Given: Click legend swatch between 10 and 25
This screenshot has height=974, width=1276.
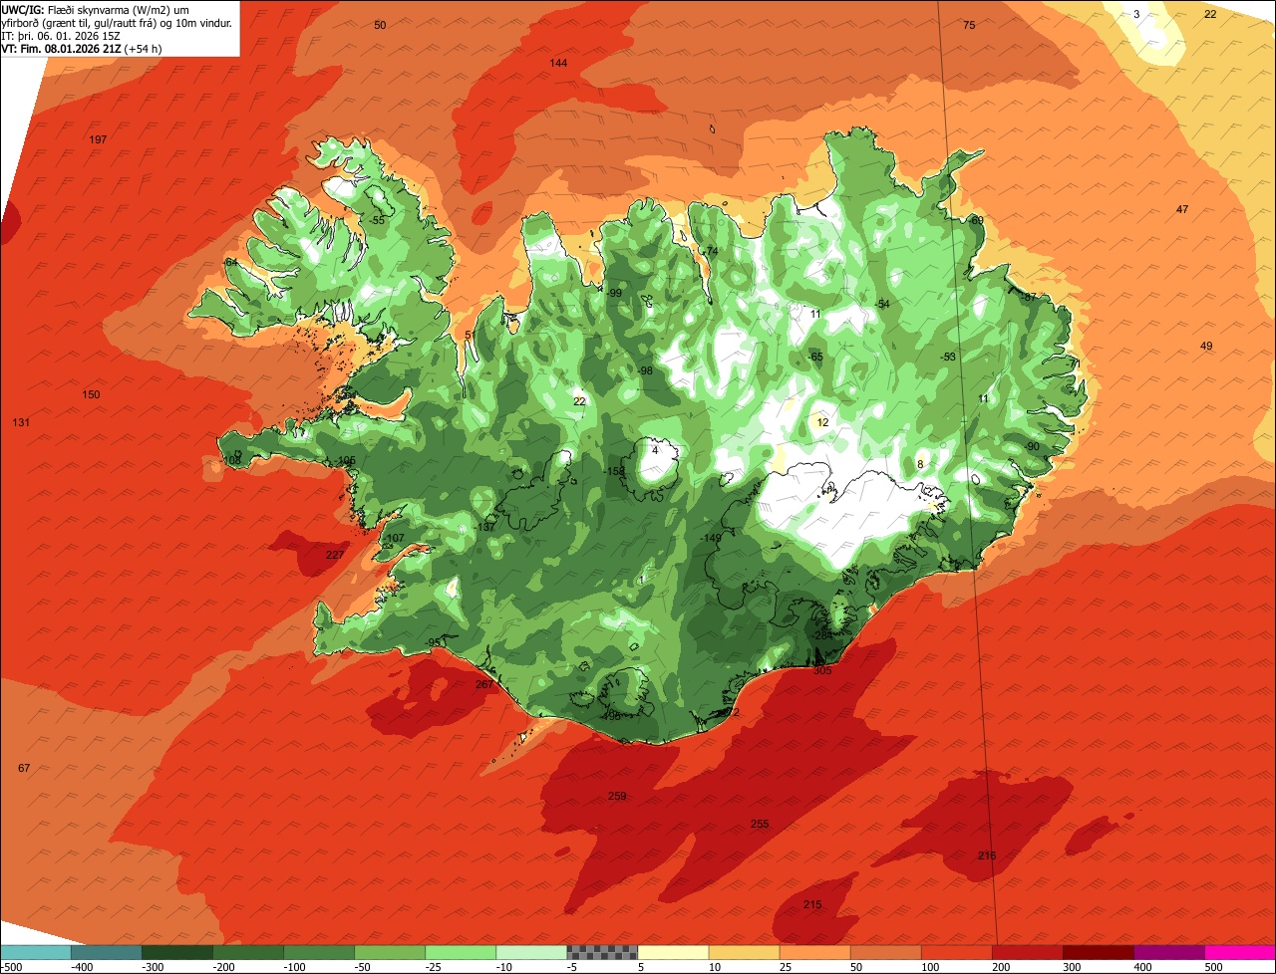Looking at the screenshot, I should coord(744,952).
